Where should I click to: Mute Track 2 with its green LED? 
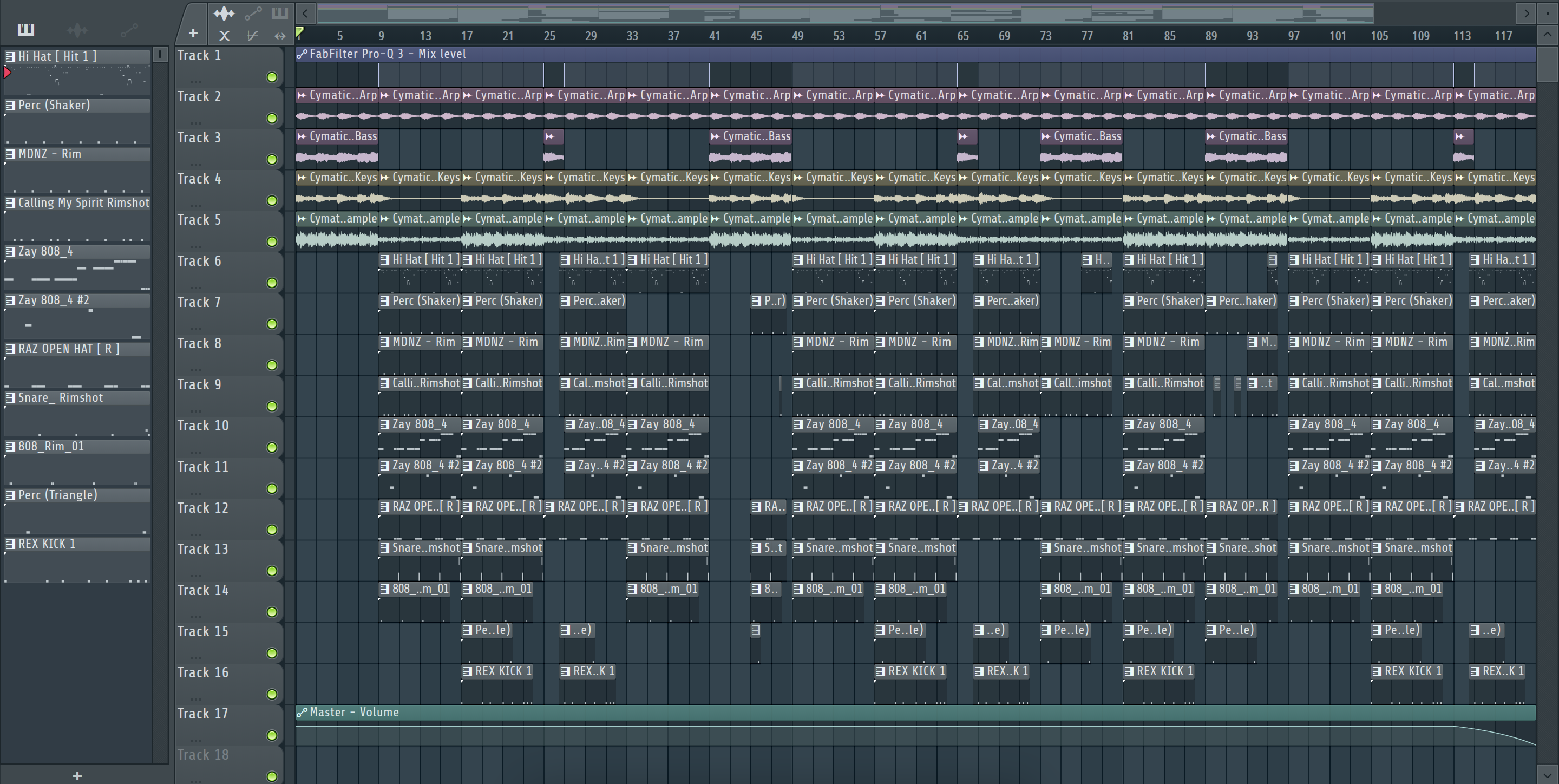click(272, 118)
